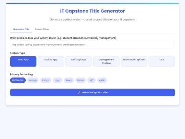Select Java technology chip
185x139 pixels.
click(x=58, y=80)
